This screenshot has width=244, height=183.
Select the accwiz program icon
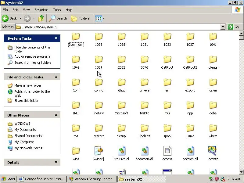[213, 151]
